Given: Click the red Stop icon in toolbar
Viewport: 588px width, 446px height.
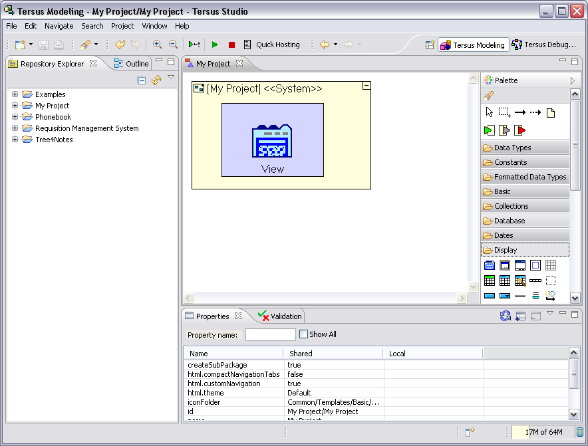Looking at the screenshot, I should click(x=231, y=45).
